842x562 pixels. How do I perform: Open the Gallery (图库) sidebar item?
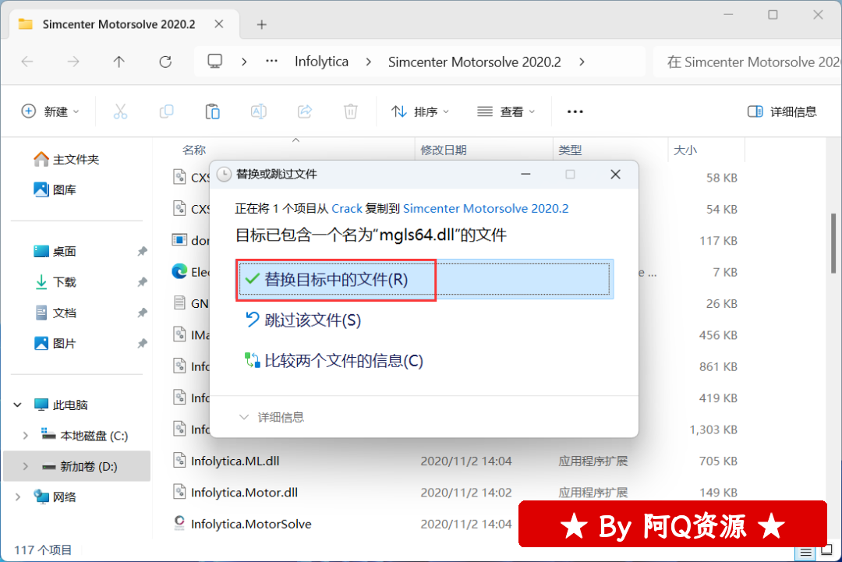coord(55,189)
